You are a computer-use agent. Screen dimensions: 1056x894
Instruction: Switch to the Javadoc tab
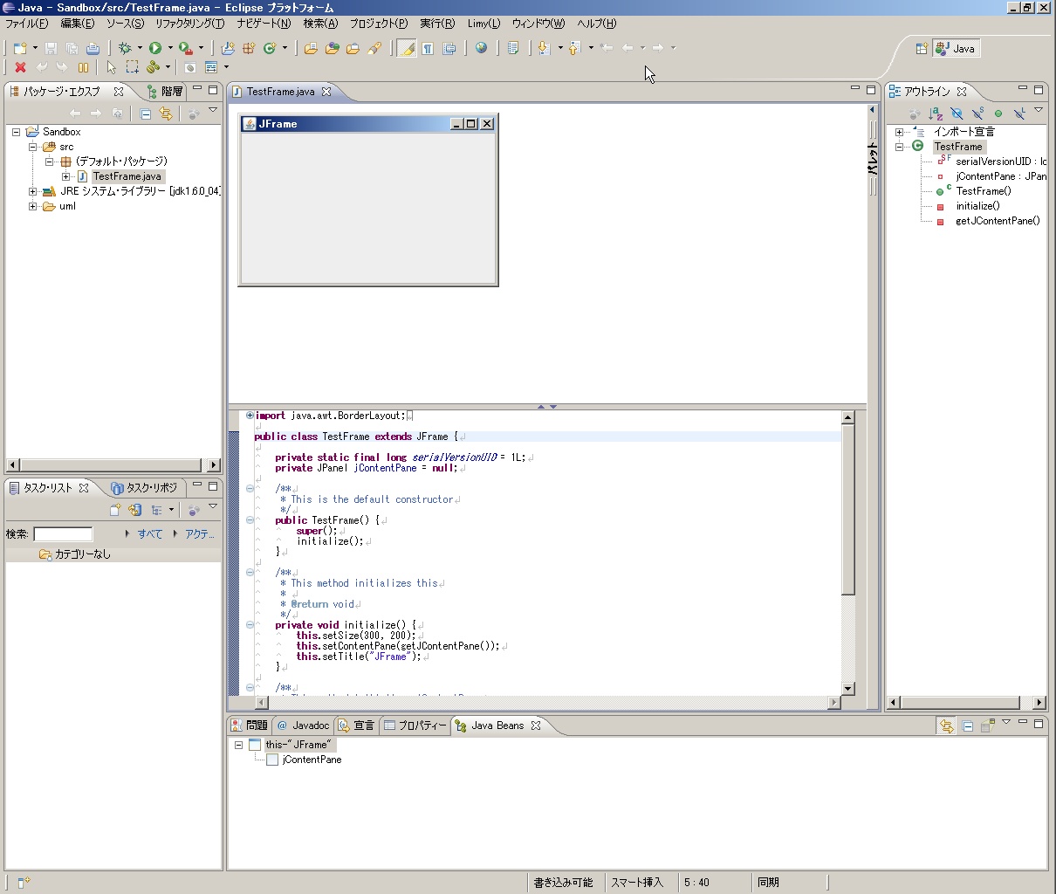click(x=303, y=726)
